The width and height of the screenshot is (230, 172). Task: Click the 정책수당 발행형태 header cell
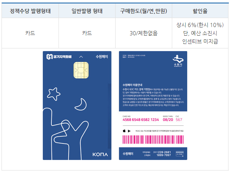[x=30, y=11]
